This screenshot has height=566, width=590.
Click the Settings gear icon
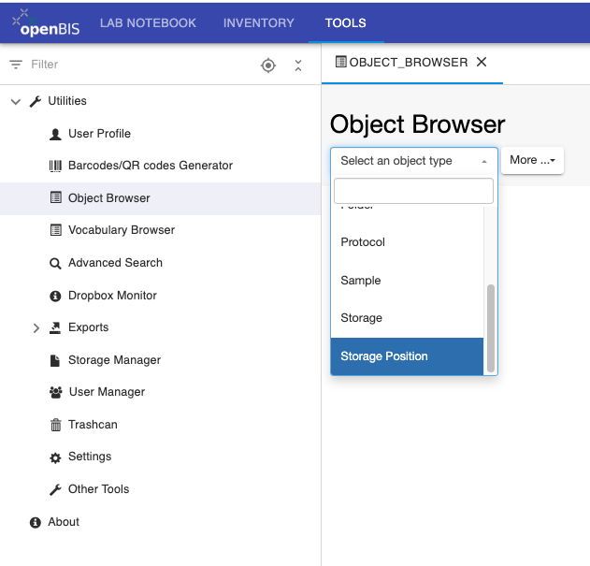(55, 457)
